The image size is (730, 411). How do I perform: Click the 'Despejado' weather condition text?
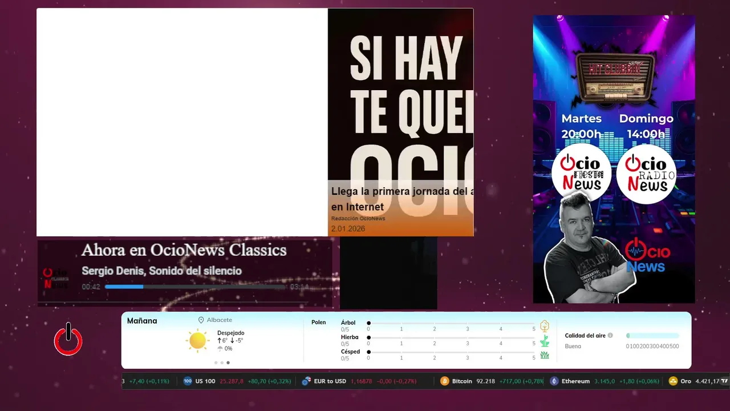click(x=231, y=333)
